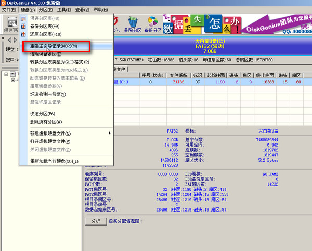The width and height of the screenshot is (312, 251).
Task: Select 重新加载当前硬盘(Ctrl_L) entry
Action: click(54, 161)
